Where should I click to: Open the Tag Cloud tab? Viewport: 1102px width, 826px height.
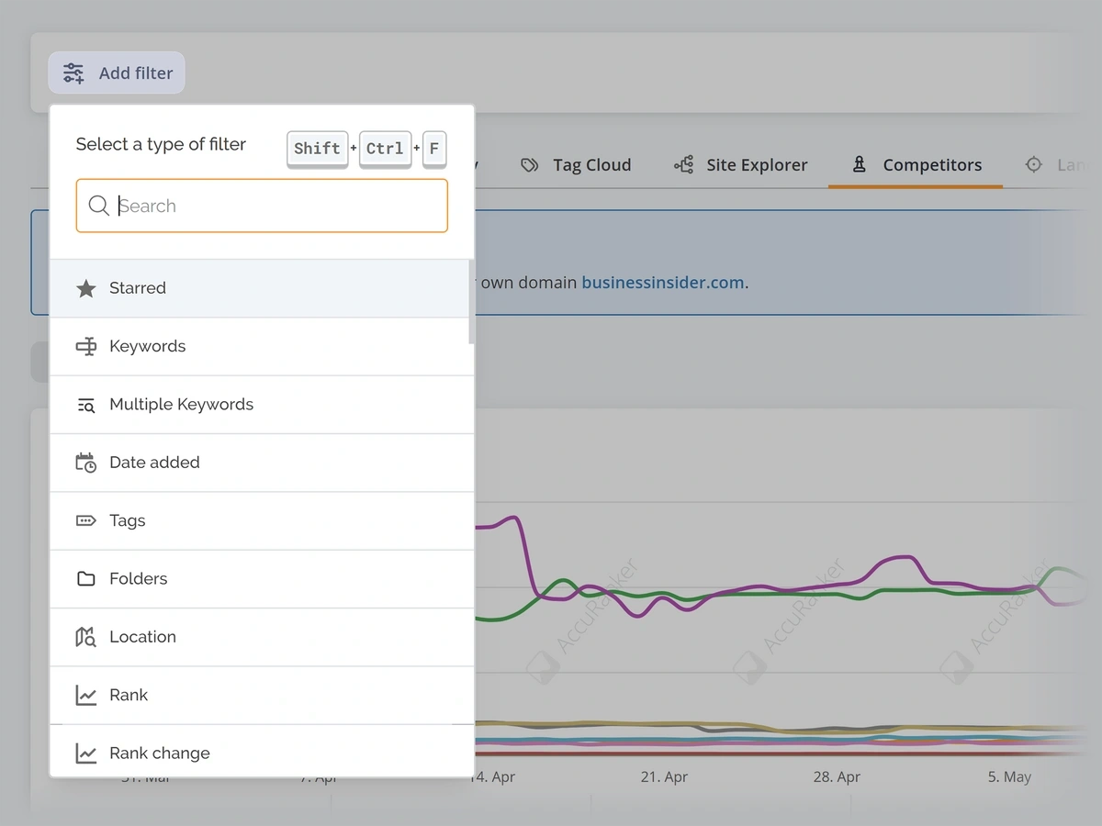coord(576,165)
